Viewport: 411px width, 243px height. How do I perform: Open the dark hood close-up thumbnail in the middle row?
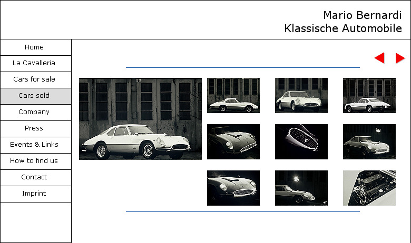tap(233, 142)
